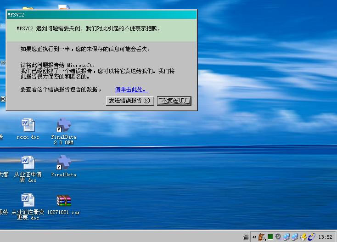
Task: Click the label 'rcxx.doc' under the Word icon
Action: pos(28,137)
